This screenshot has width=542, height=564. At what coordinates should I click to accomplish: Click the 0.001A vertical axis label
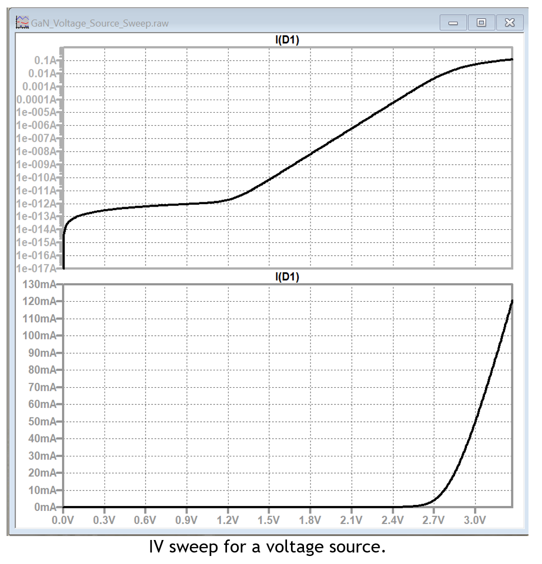39,87
